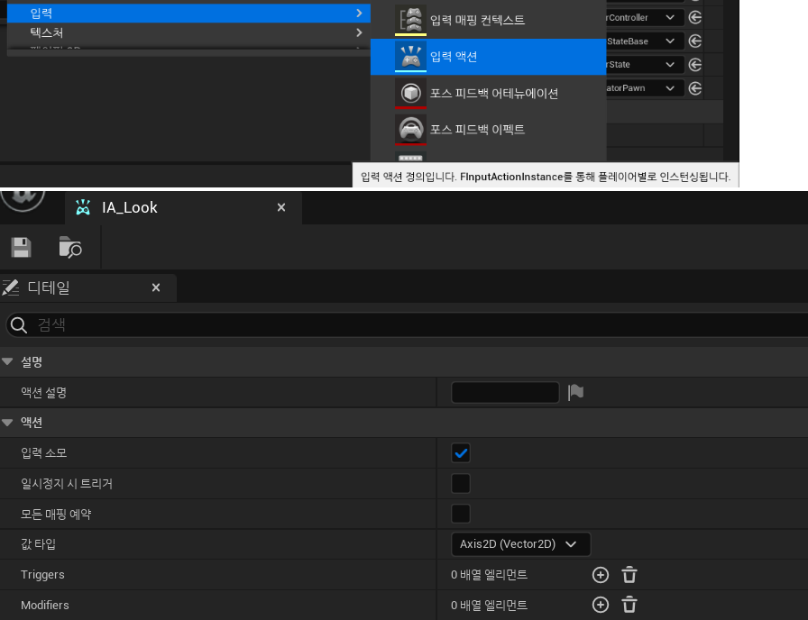Add a new element to Triggers array
The width and height of the screenshot is (808, 620).
(x=601, y=574)
